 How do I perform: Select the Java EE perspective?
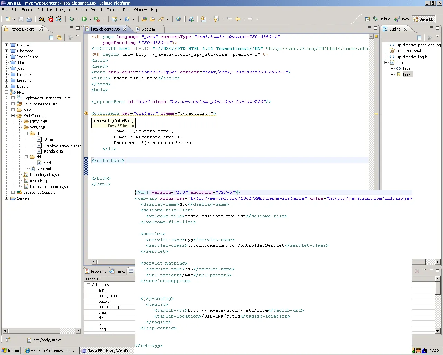click(x=423, y=19)
